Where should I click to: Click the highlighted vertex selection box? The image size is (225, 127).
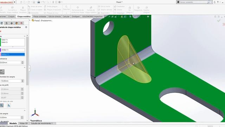[x=13, y=54]
